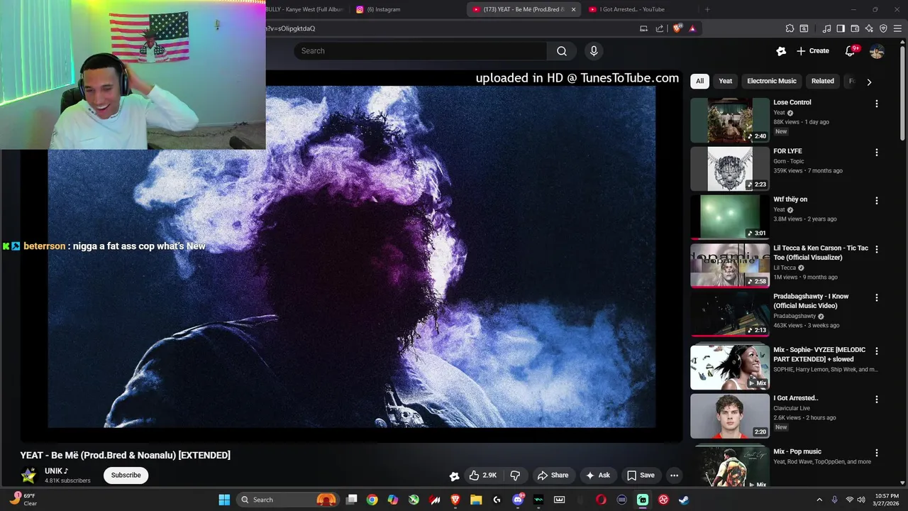Switch to BULLY - Kanye West tab

pos(306,9)
